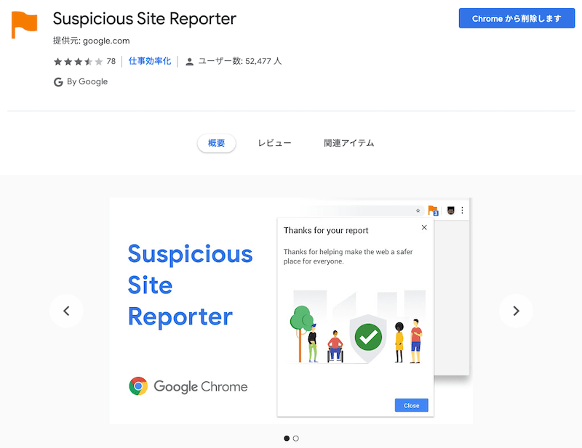Click the ユーザー数: 52,477 人 text
This screenshot has width=582, height=448.
[240, 61]
